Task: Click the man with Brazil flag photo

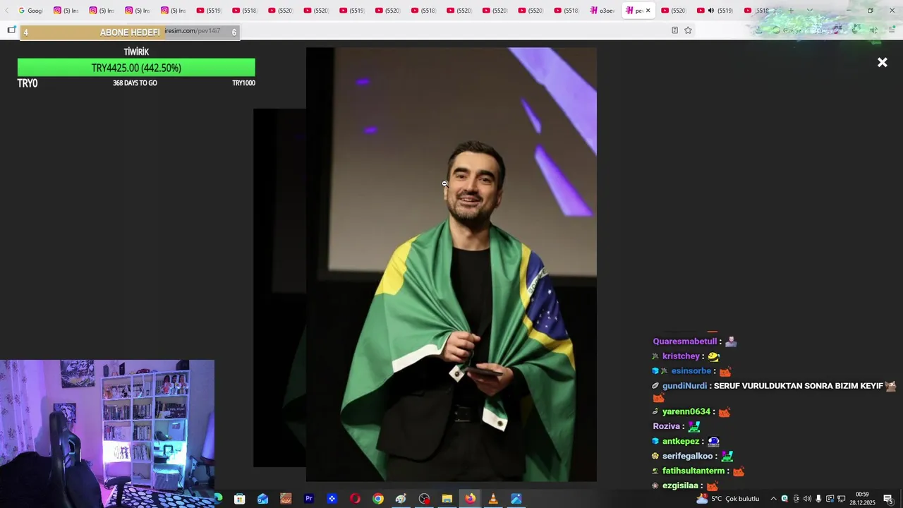Action: (x=451, y=265)
